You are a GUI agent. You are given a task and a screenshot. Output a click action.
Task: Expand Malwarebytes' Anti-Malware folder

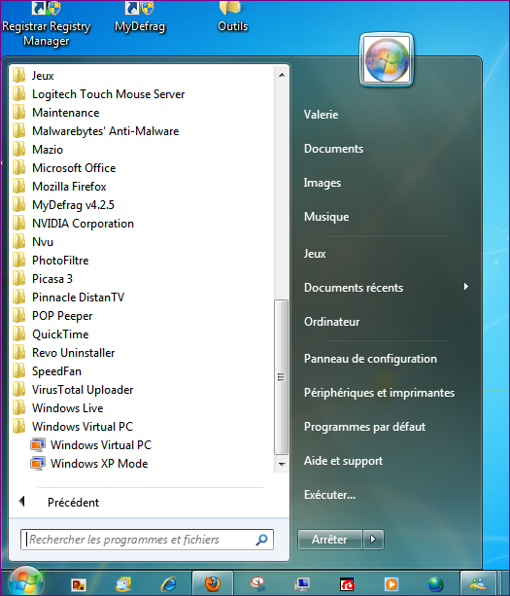click(x=95, y=130)
